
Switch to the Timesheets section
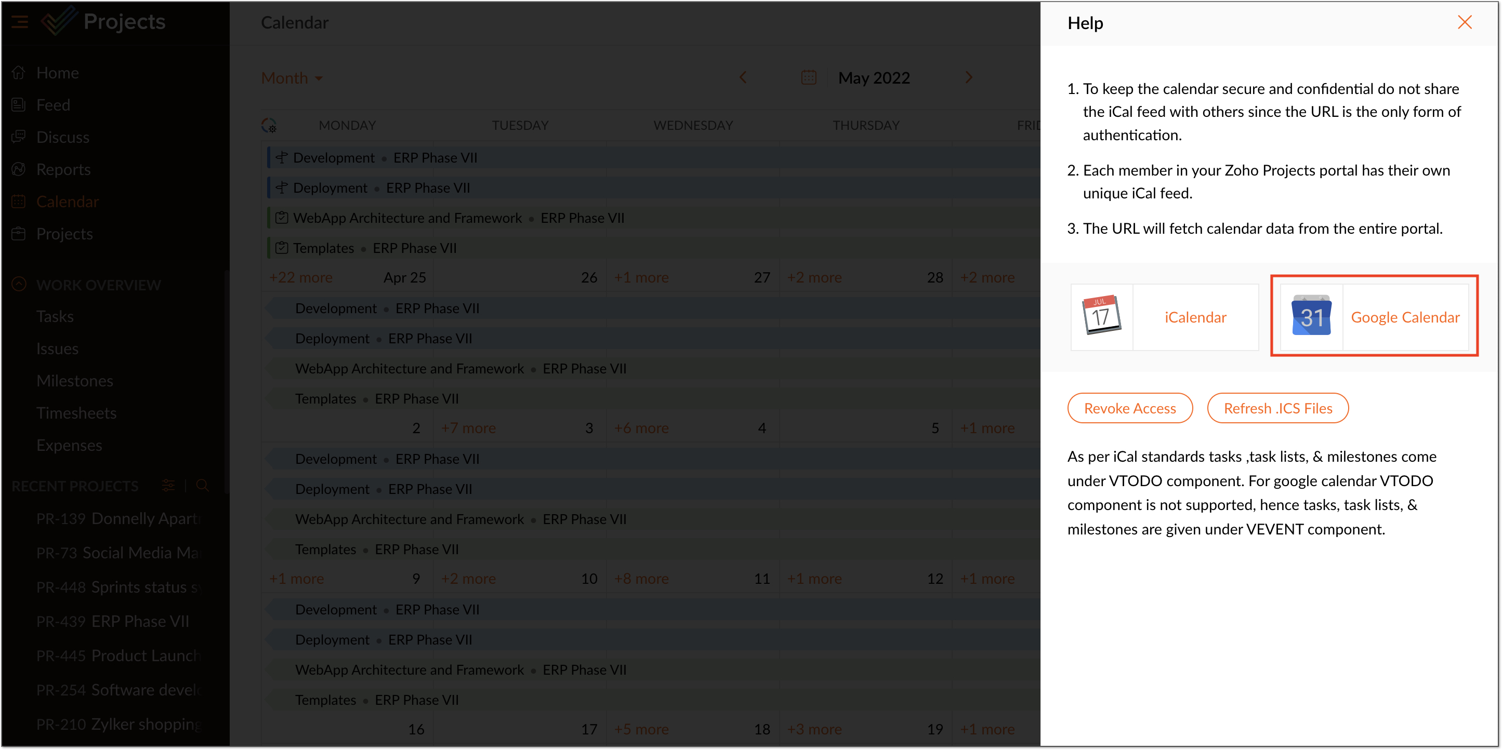76,412
